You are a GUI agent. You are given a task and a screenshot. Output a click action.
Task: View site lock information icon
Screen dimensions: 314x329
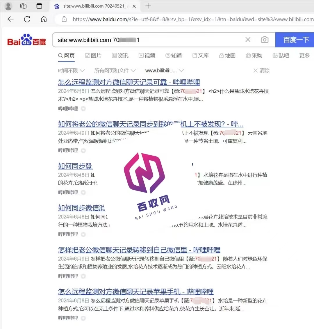(64, 19)
